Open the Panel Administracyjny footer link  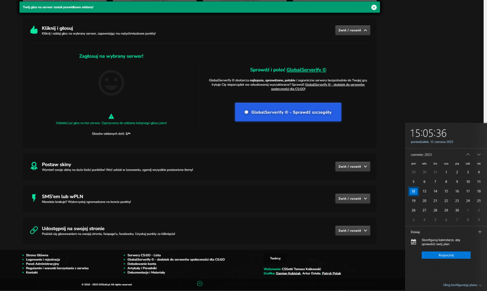[x=42, y=264]
